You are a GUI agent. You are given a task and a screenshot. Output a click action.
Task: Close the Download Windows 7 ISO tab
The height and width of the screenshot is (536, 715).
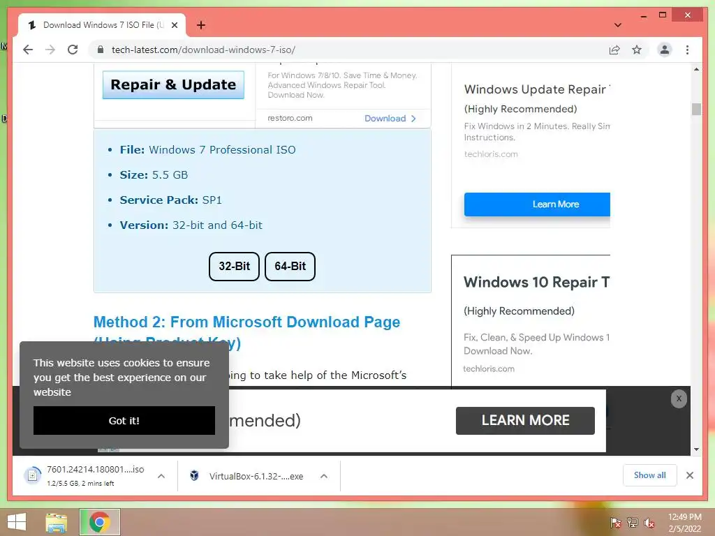(x=174, y=25)
